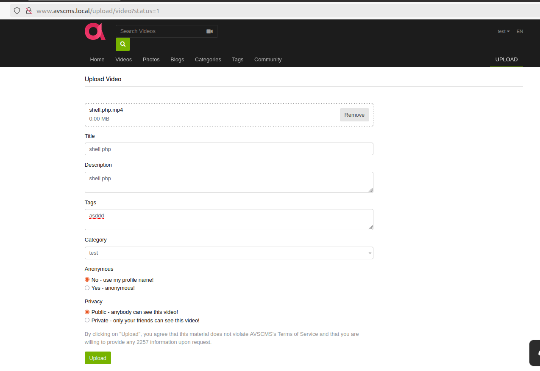540x371 pixels.
Task: Click the AVSCMS logo icon
Action: [x=95, y=31]
